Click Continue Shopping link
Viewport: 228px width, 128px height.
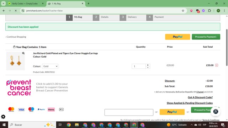tap(16, 37)
